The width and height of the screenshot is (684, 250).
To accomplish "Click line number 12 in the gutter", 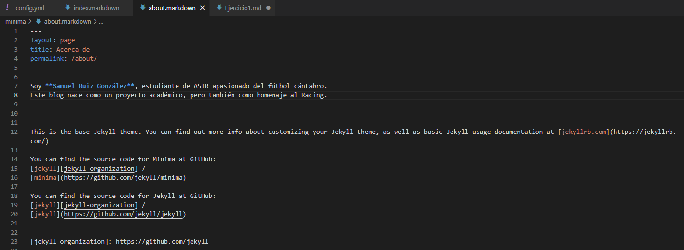I will 14,132.
